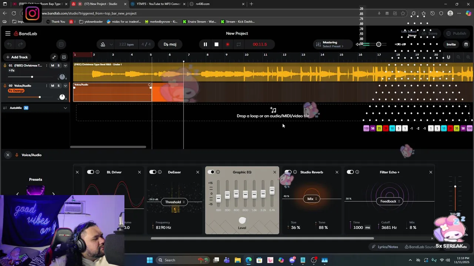Mute track 01 Christmas beat

tap(52, 65)
